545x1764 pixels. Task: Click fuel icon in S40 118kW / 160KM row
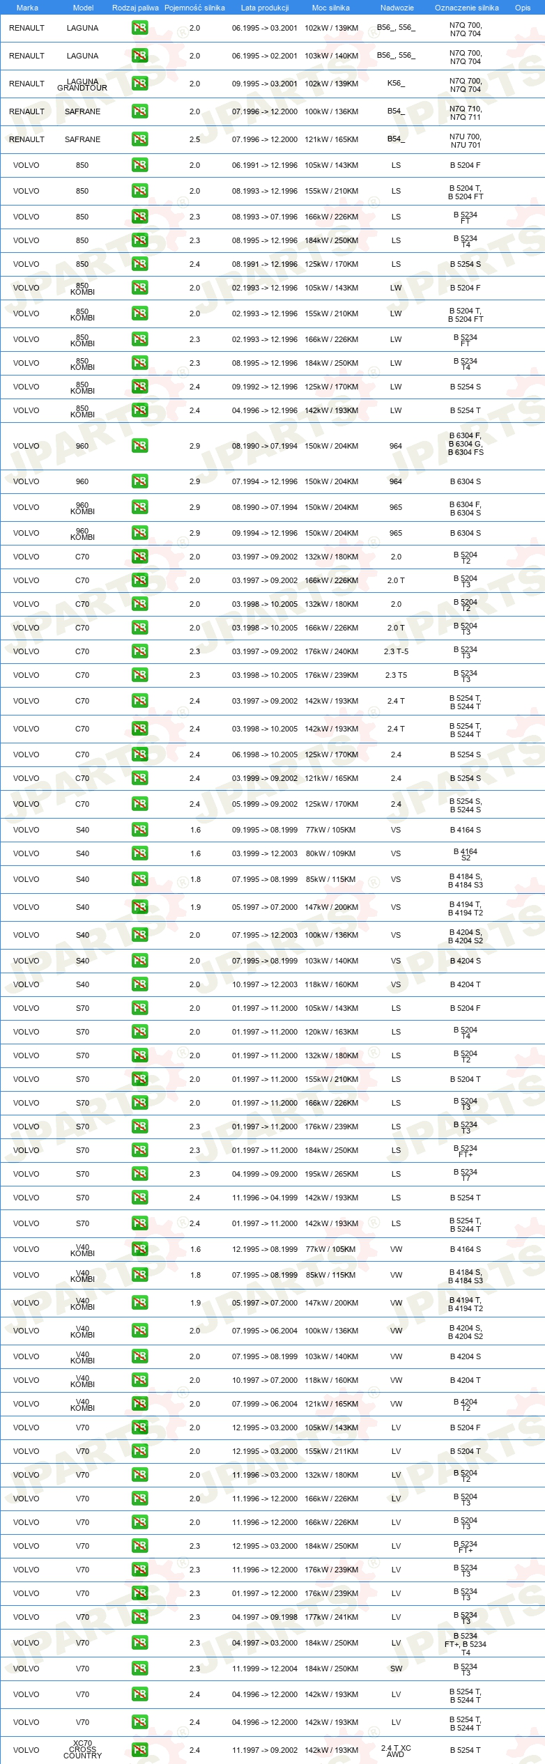(x=139, y=984)
